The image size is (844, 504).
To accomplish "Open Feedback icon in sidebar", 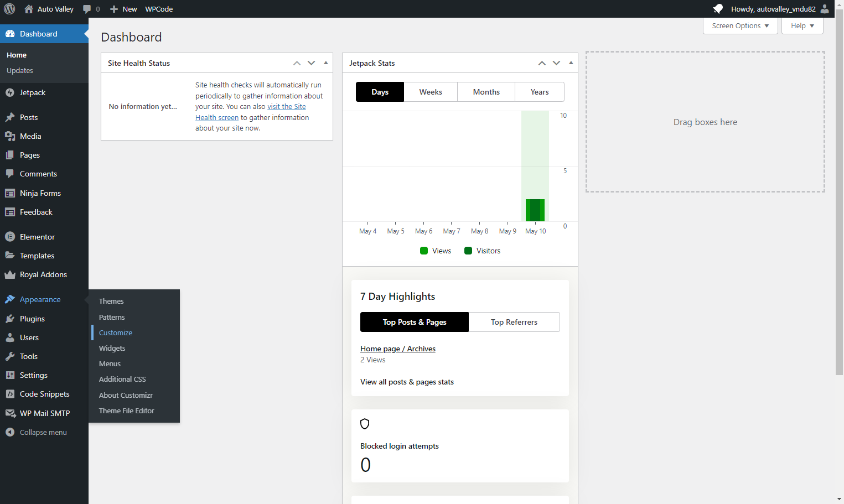I will pos(10,212).
